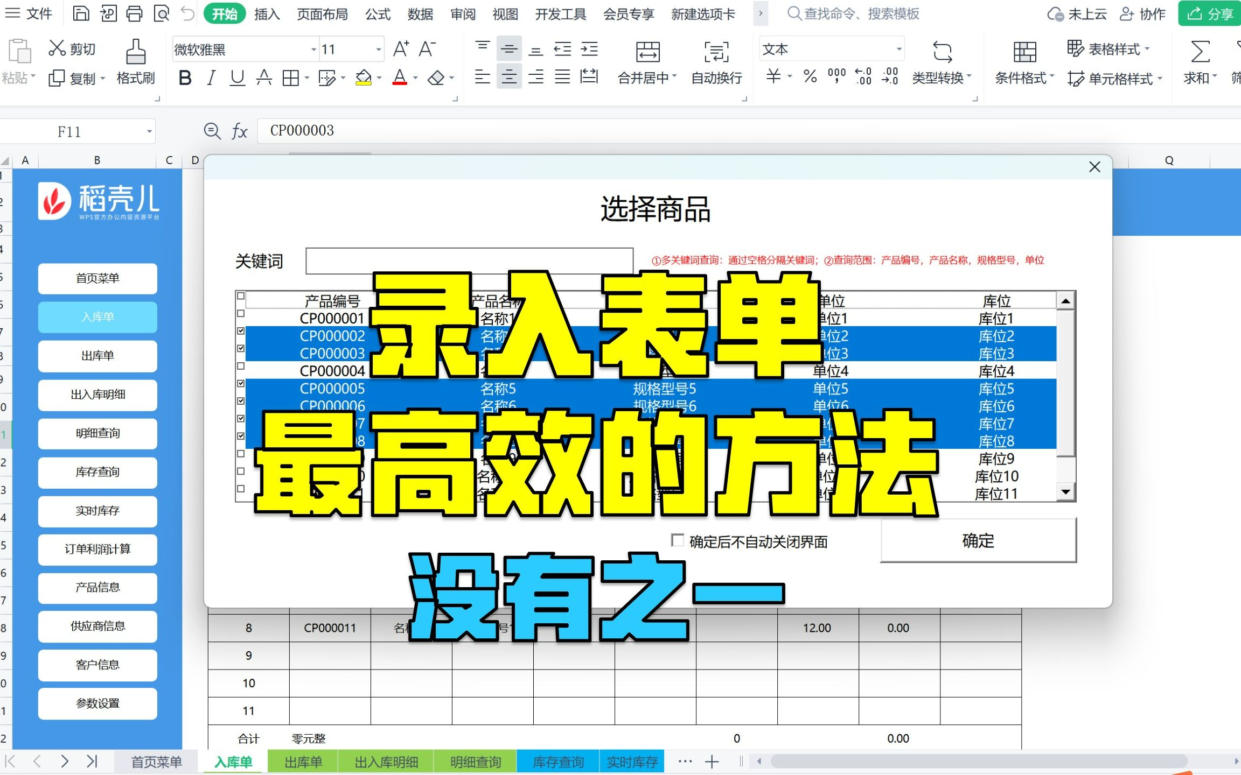Switch to the 出库单 sheet tab
The height and width of the screenshot is (775, 1241).
click(x=303, y=762)
